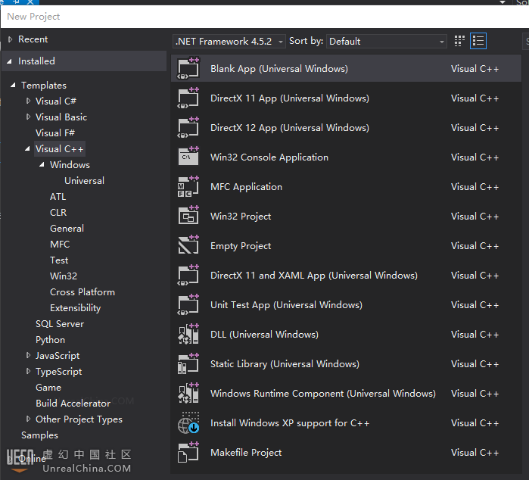Click the MFC Application icon
This screenshot has height=480, width=529.
point(188,187)
